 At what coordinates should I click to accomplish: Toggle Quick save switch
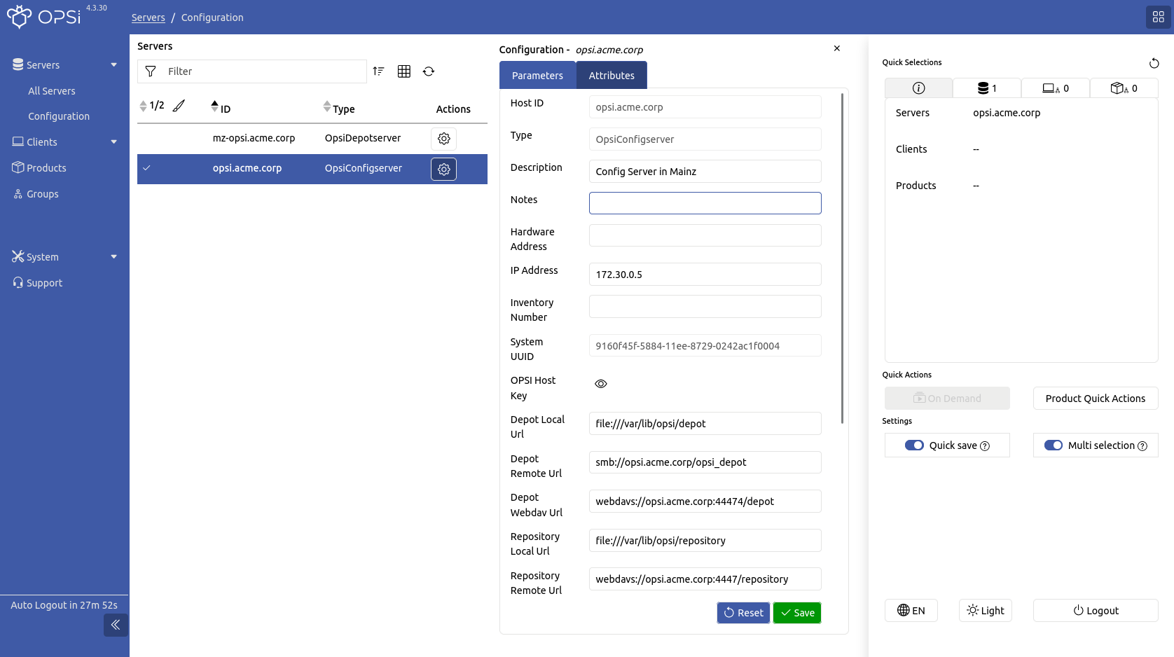[x=914, y=445]
